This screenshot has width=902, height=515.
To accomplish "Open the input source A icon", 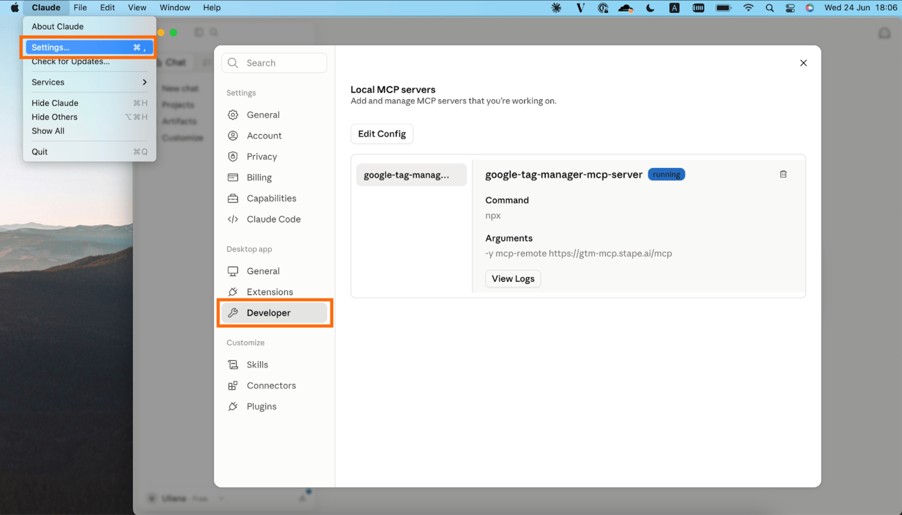I will click(x=674, y=7).
